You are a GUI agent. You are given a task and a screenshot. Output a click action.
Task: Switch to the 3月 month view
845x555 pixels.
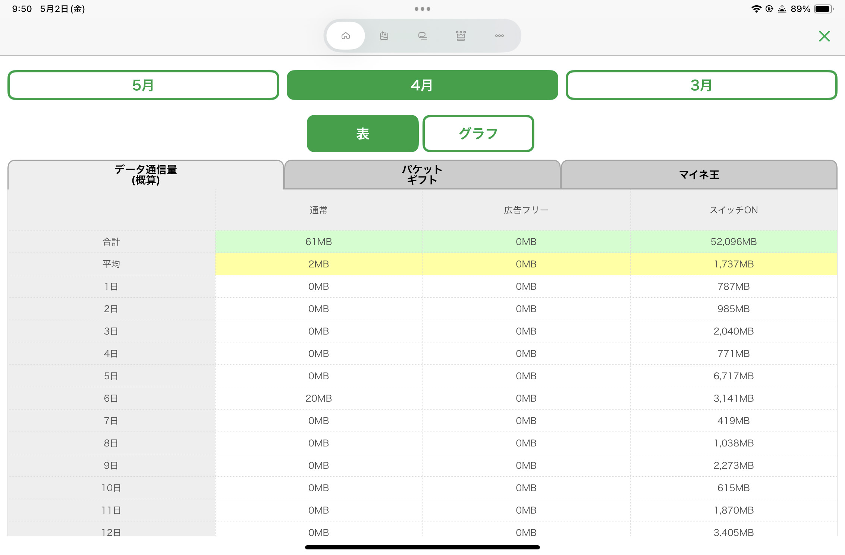(701, 85)
